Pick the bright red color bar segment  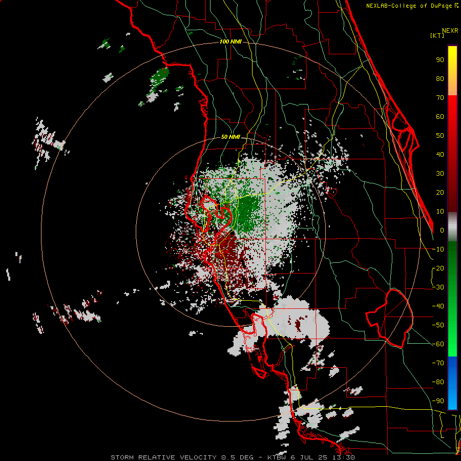[x=452, y=108]
